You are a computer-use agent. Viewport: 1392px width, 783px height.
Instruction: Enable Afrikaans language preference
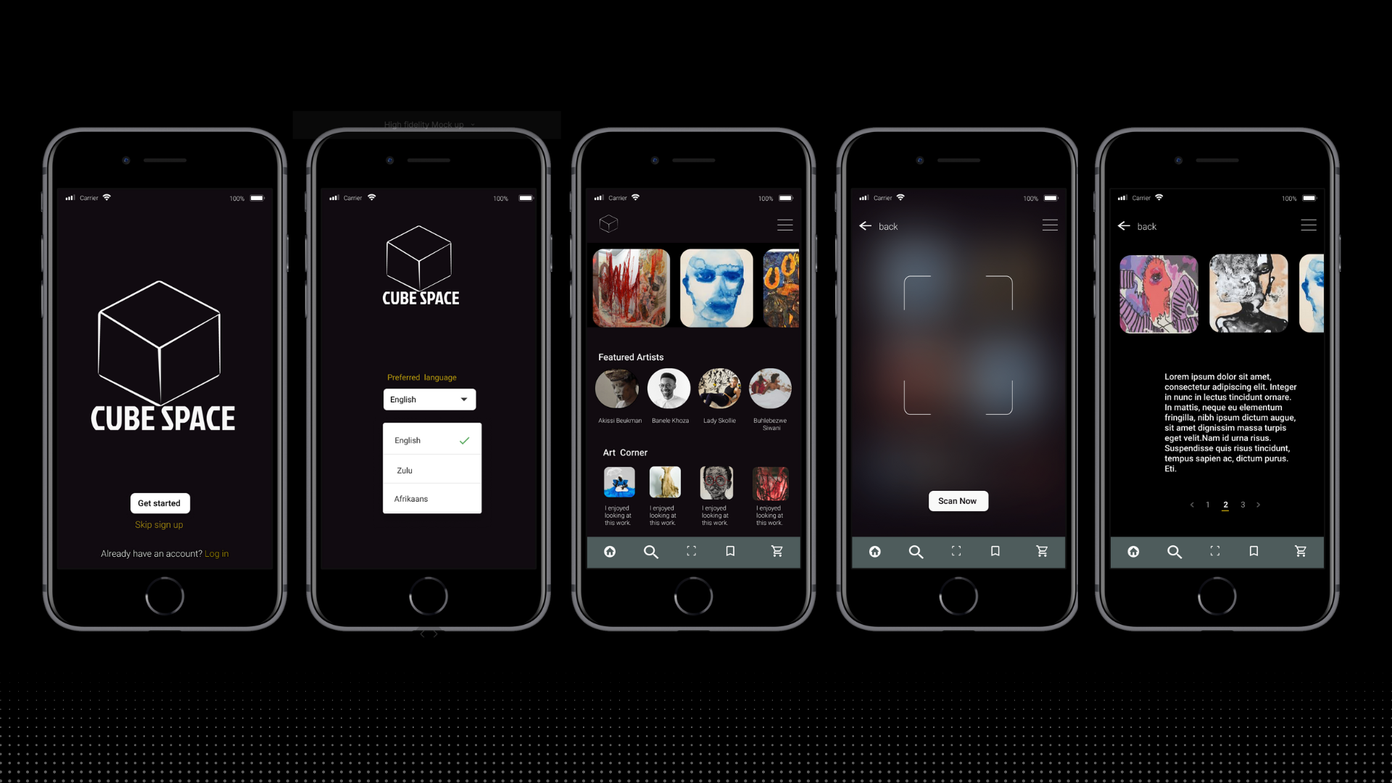[429, 498]
